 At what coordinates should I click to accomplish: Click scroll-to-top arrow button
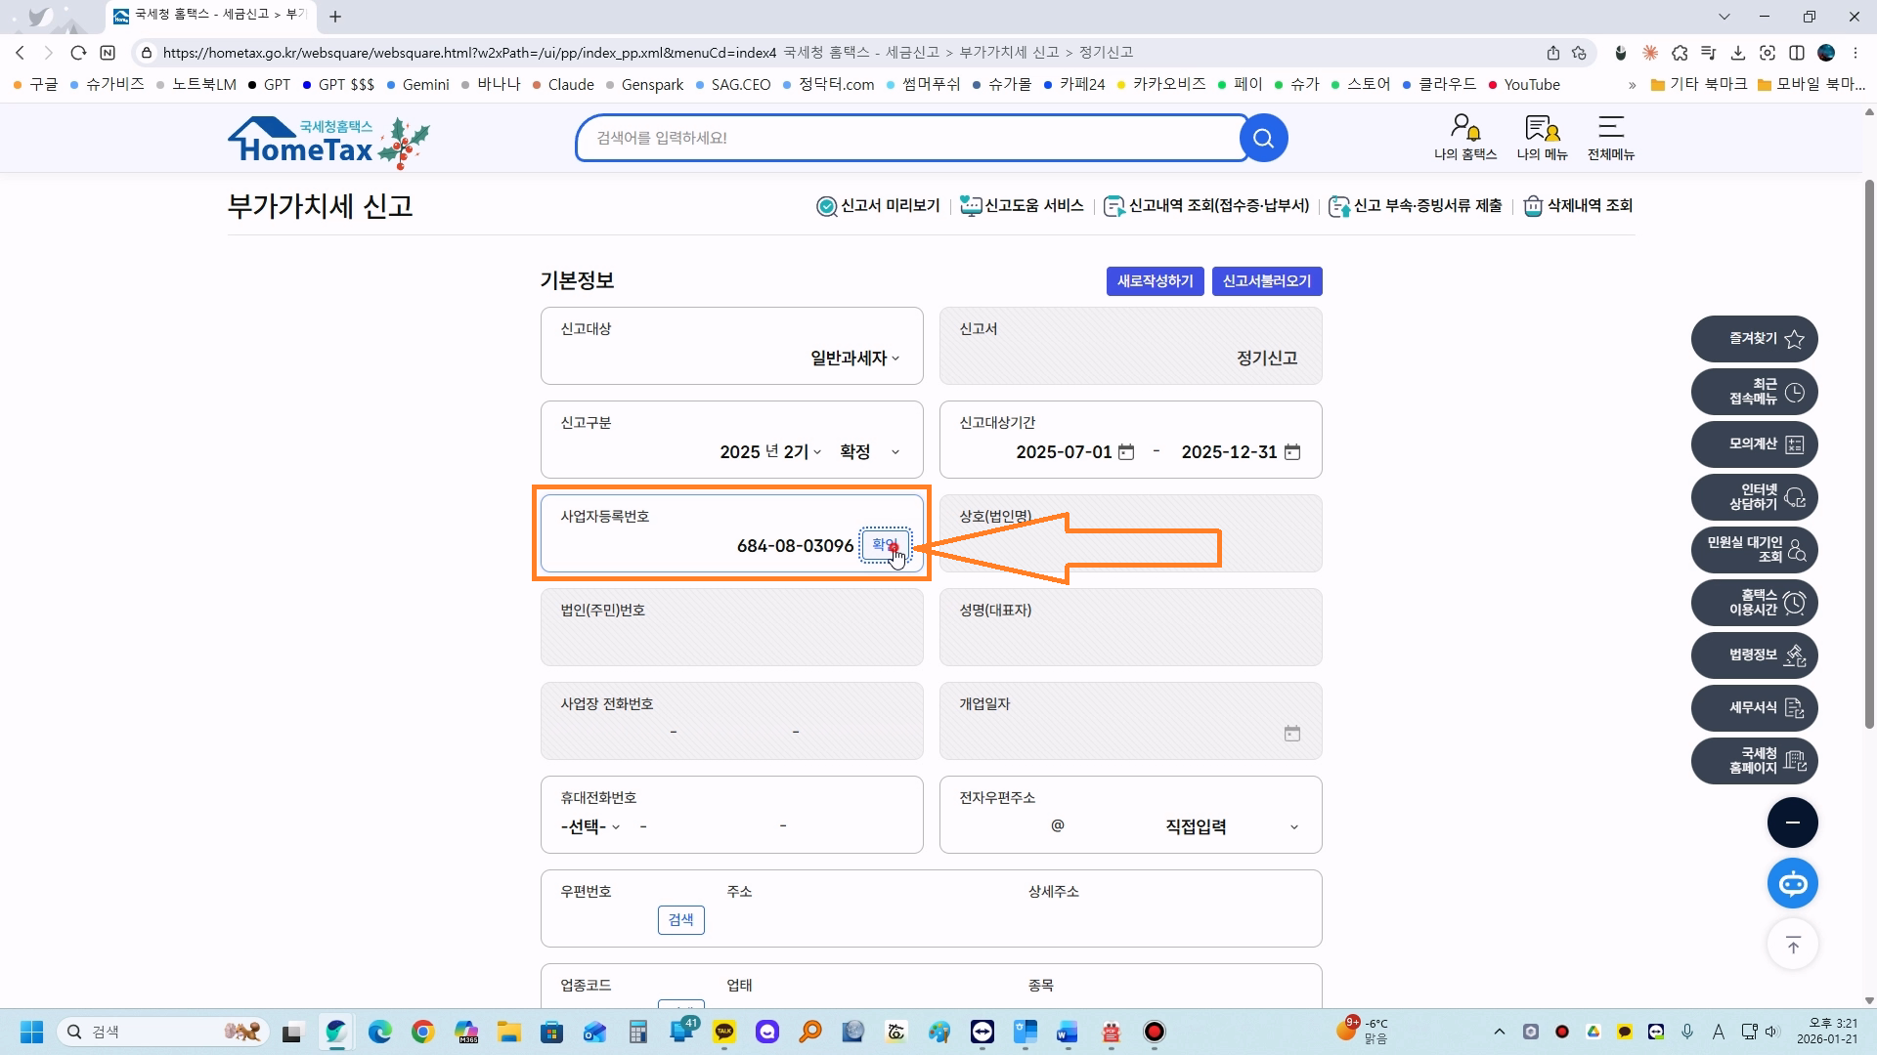pos(1792,945)
